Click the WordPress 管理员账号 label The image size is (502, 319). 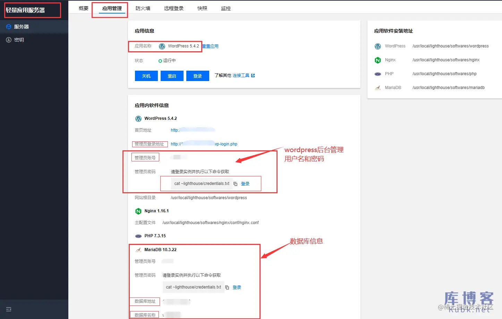tap(145, 158)
